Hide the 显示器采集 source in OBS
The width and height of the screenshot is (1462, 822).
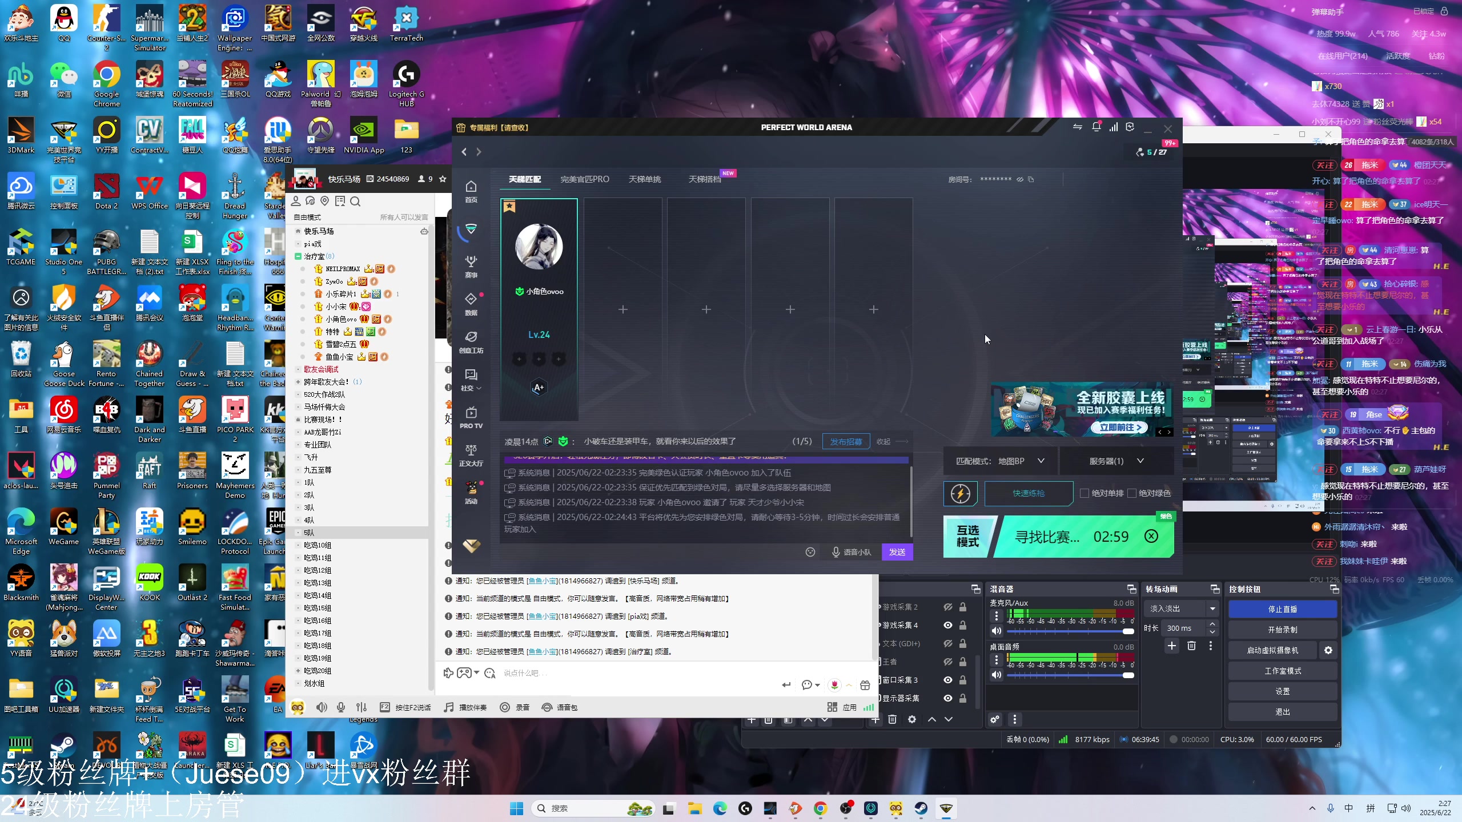coord(948,698)
